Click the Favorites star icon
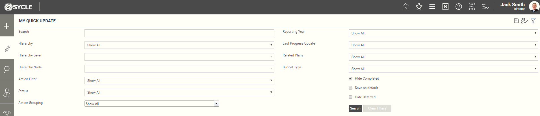This screenshot has height=116, width=540. coord(419,6)
